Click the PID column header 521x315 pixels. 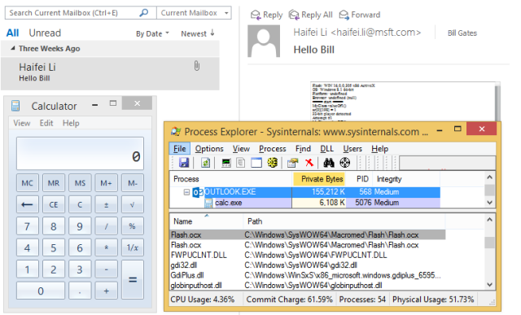(359, 179)
